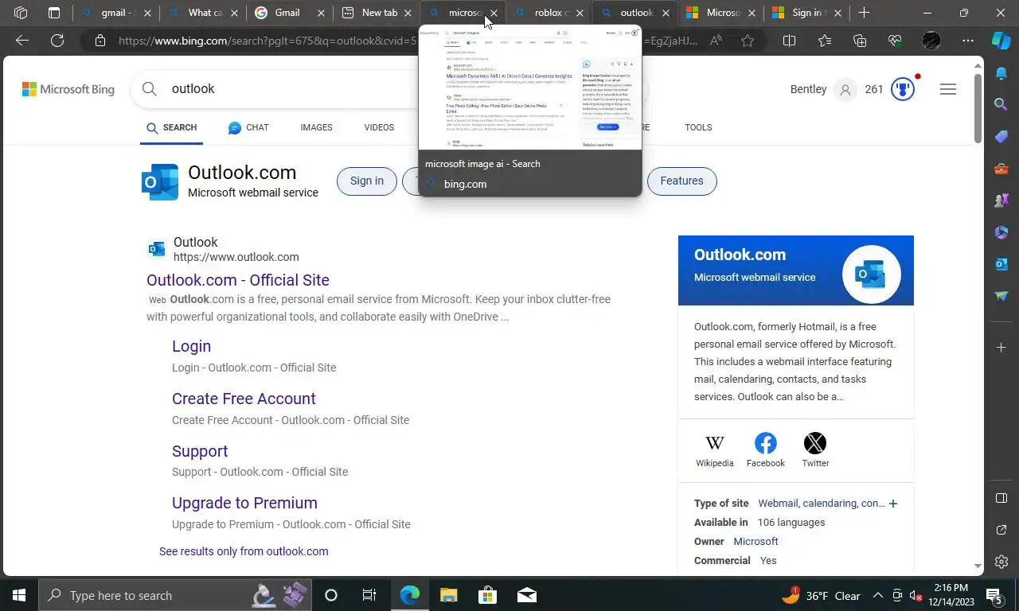Open Bing TOOLS option
Viewport: 1019px width, 611px height.
[x=698, y=127]
